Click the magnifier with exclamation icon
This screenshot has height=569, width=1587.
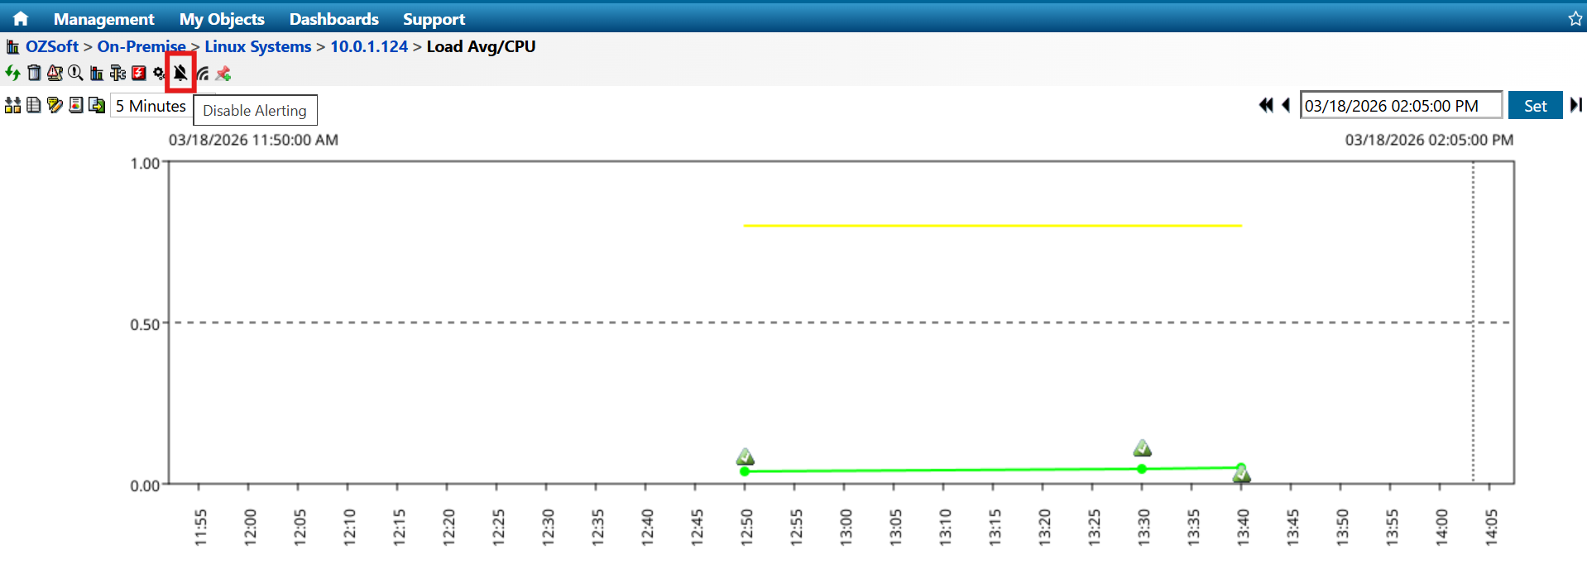(x=75, y=74)
